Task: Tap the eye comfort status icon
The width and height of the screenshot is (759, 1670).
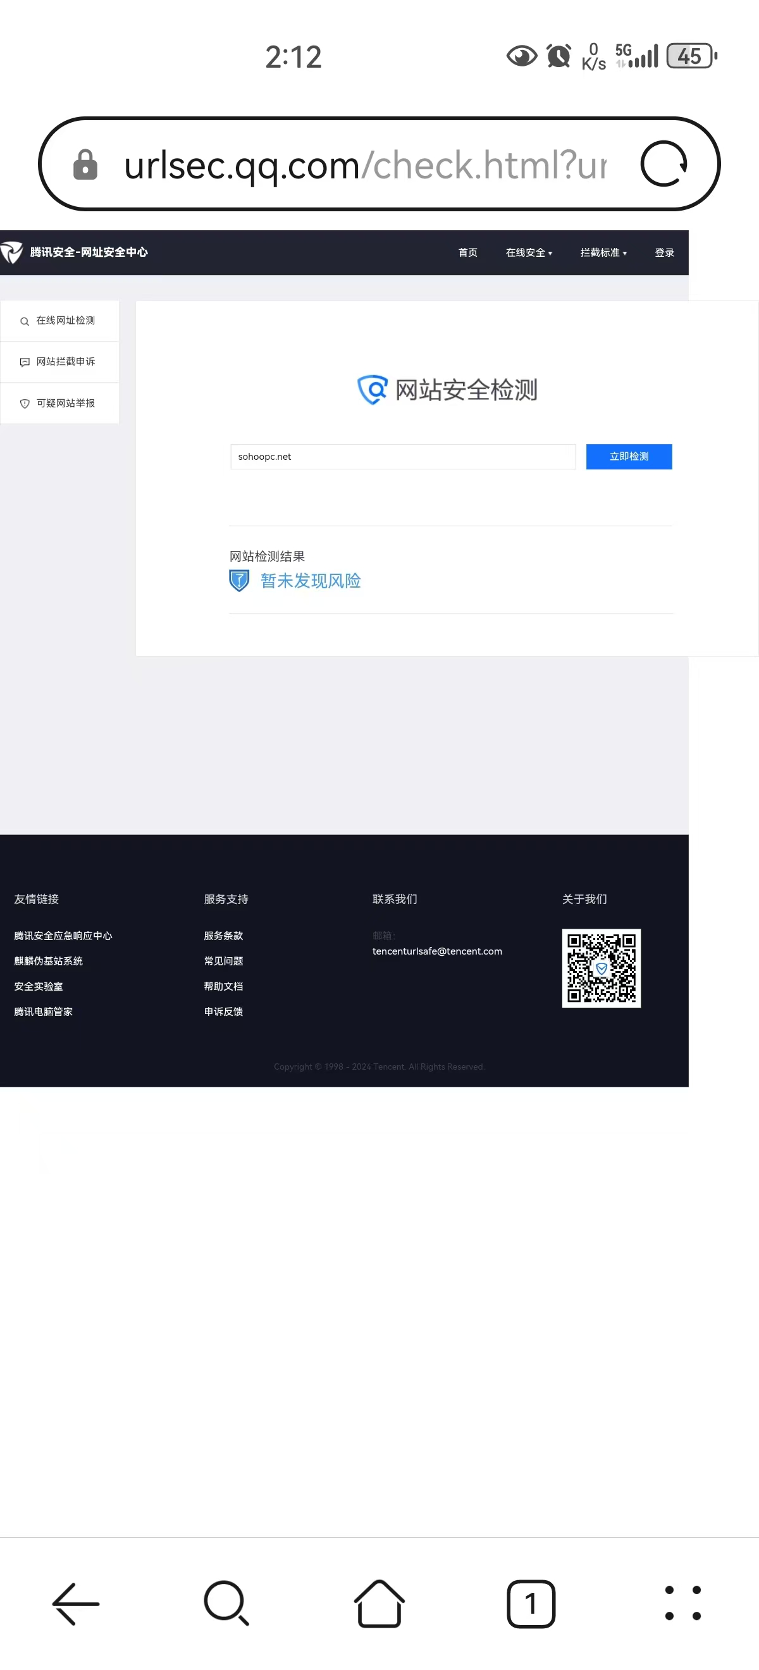Action: tap(522, 56)
